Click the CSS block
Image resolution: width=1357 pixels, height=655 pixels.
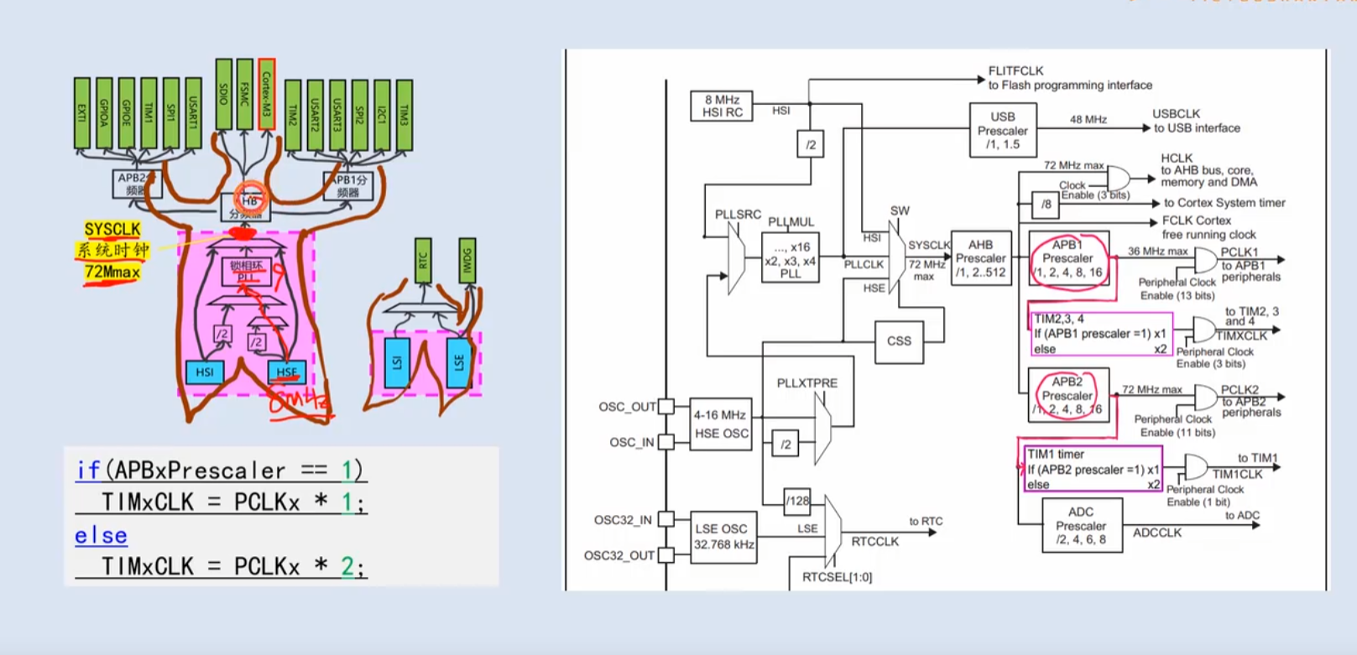click(x=899, y=341)
